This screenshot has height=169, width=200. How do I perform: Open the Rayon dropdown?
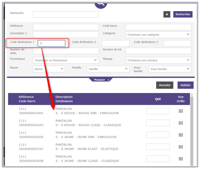coord(49,69)
